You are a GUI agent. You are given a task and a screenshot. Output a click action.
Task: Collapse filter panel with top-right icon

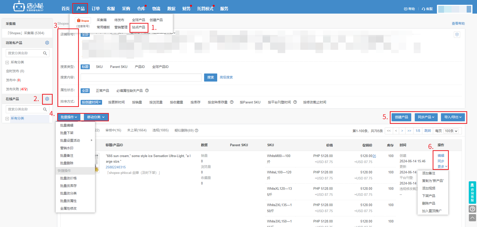[x=457, y=34]
